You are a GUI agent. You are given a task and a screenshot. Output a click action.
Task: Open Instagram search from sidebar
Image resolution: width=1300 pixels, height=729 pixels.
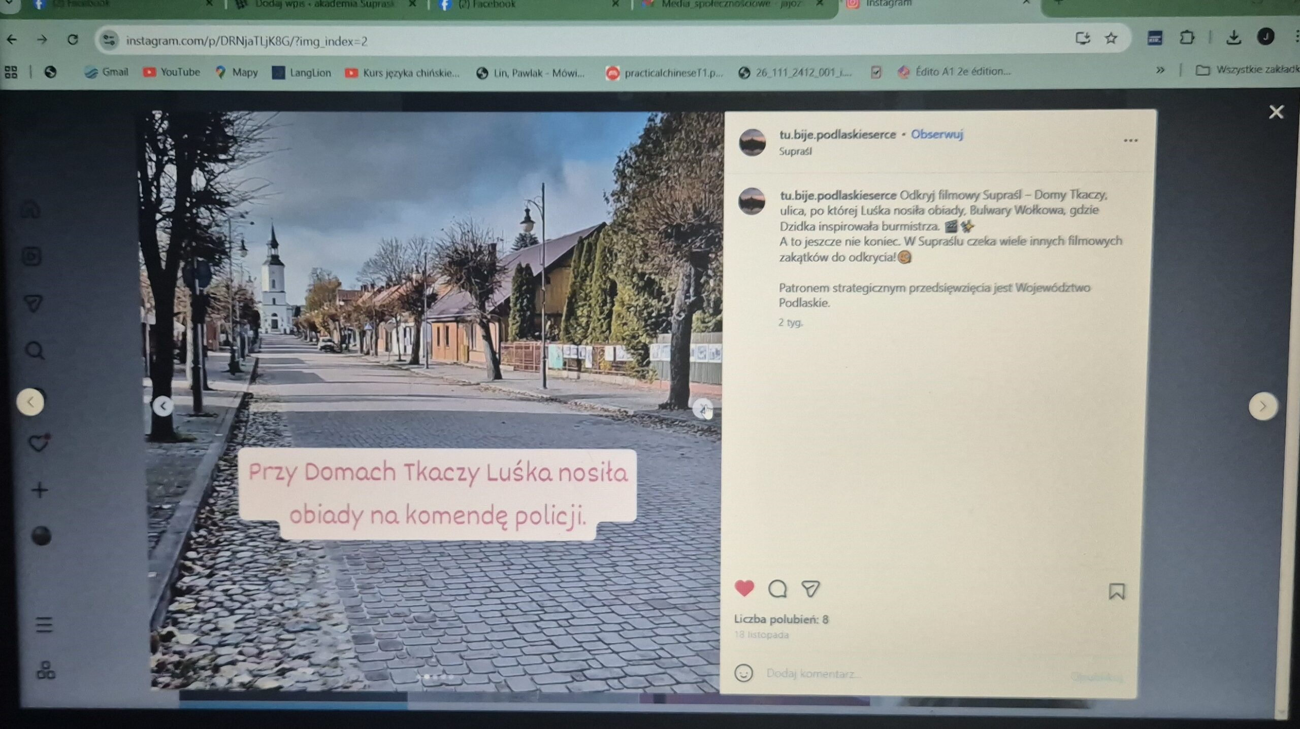point(35,350)
